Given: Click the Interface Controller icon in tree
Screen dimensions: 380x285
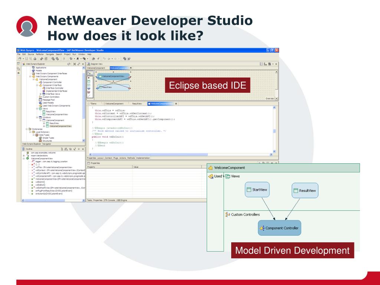Looking at the screenshot, I should point(44,88).
